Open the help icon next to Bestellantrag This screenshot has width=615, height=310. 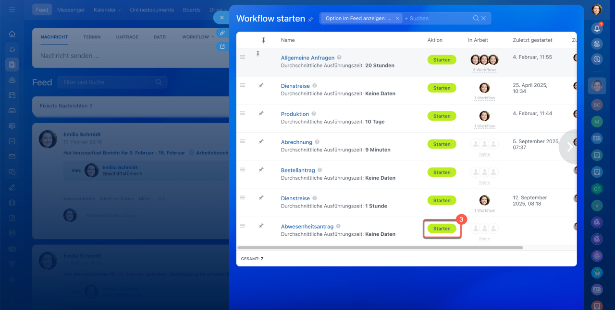pyautogui.click(x=320, y=170)
